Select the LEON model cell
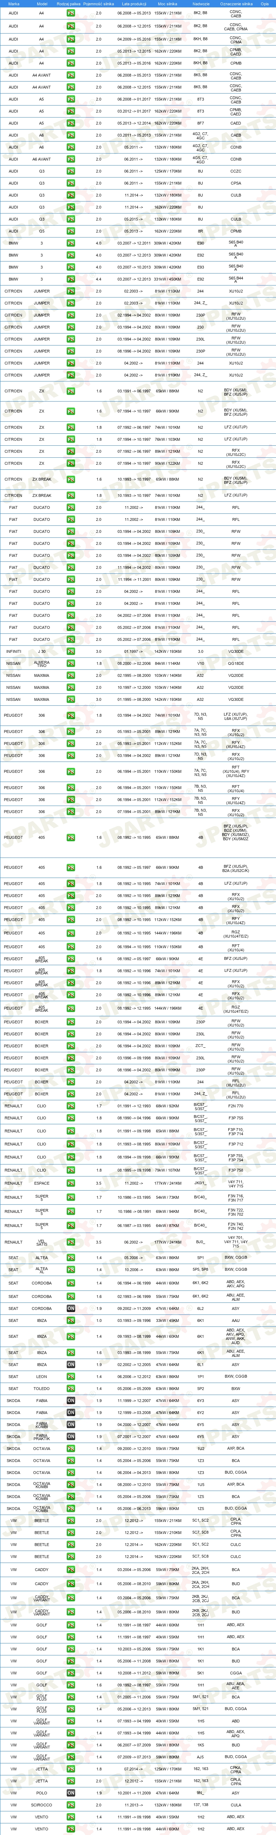This screenshot has width=276, height=1835. click(41, 1376)
